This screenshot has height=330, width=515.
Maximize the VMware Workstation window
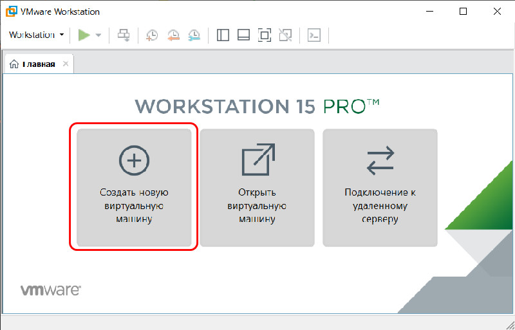[463, 12]
